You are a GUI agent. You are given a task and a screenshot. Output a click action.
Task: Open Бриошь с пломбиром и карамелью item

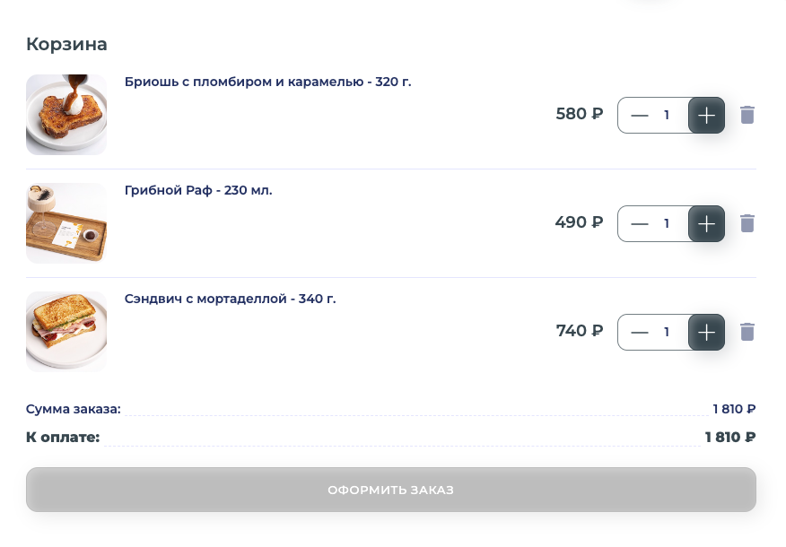tap(267, 82)
